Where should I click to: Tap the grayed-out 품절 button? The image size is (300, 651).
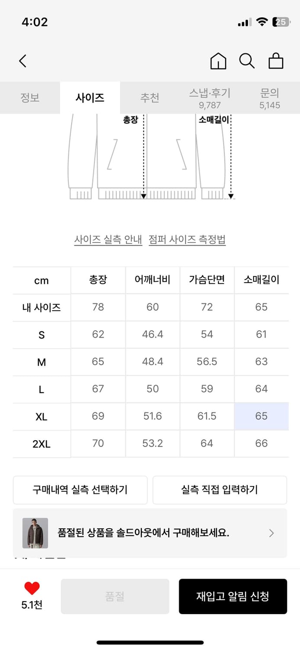click(x=115, y=596)
